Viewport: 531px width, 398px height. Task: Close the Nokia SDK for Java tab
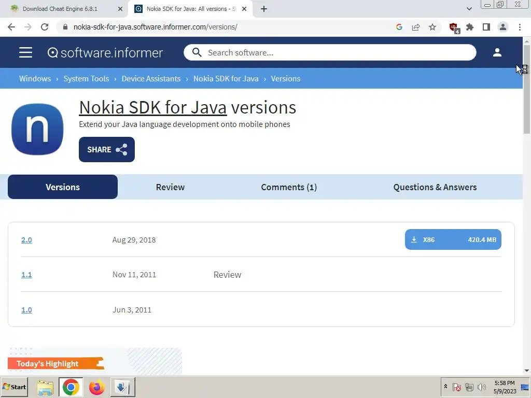[244, 9]
